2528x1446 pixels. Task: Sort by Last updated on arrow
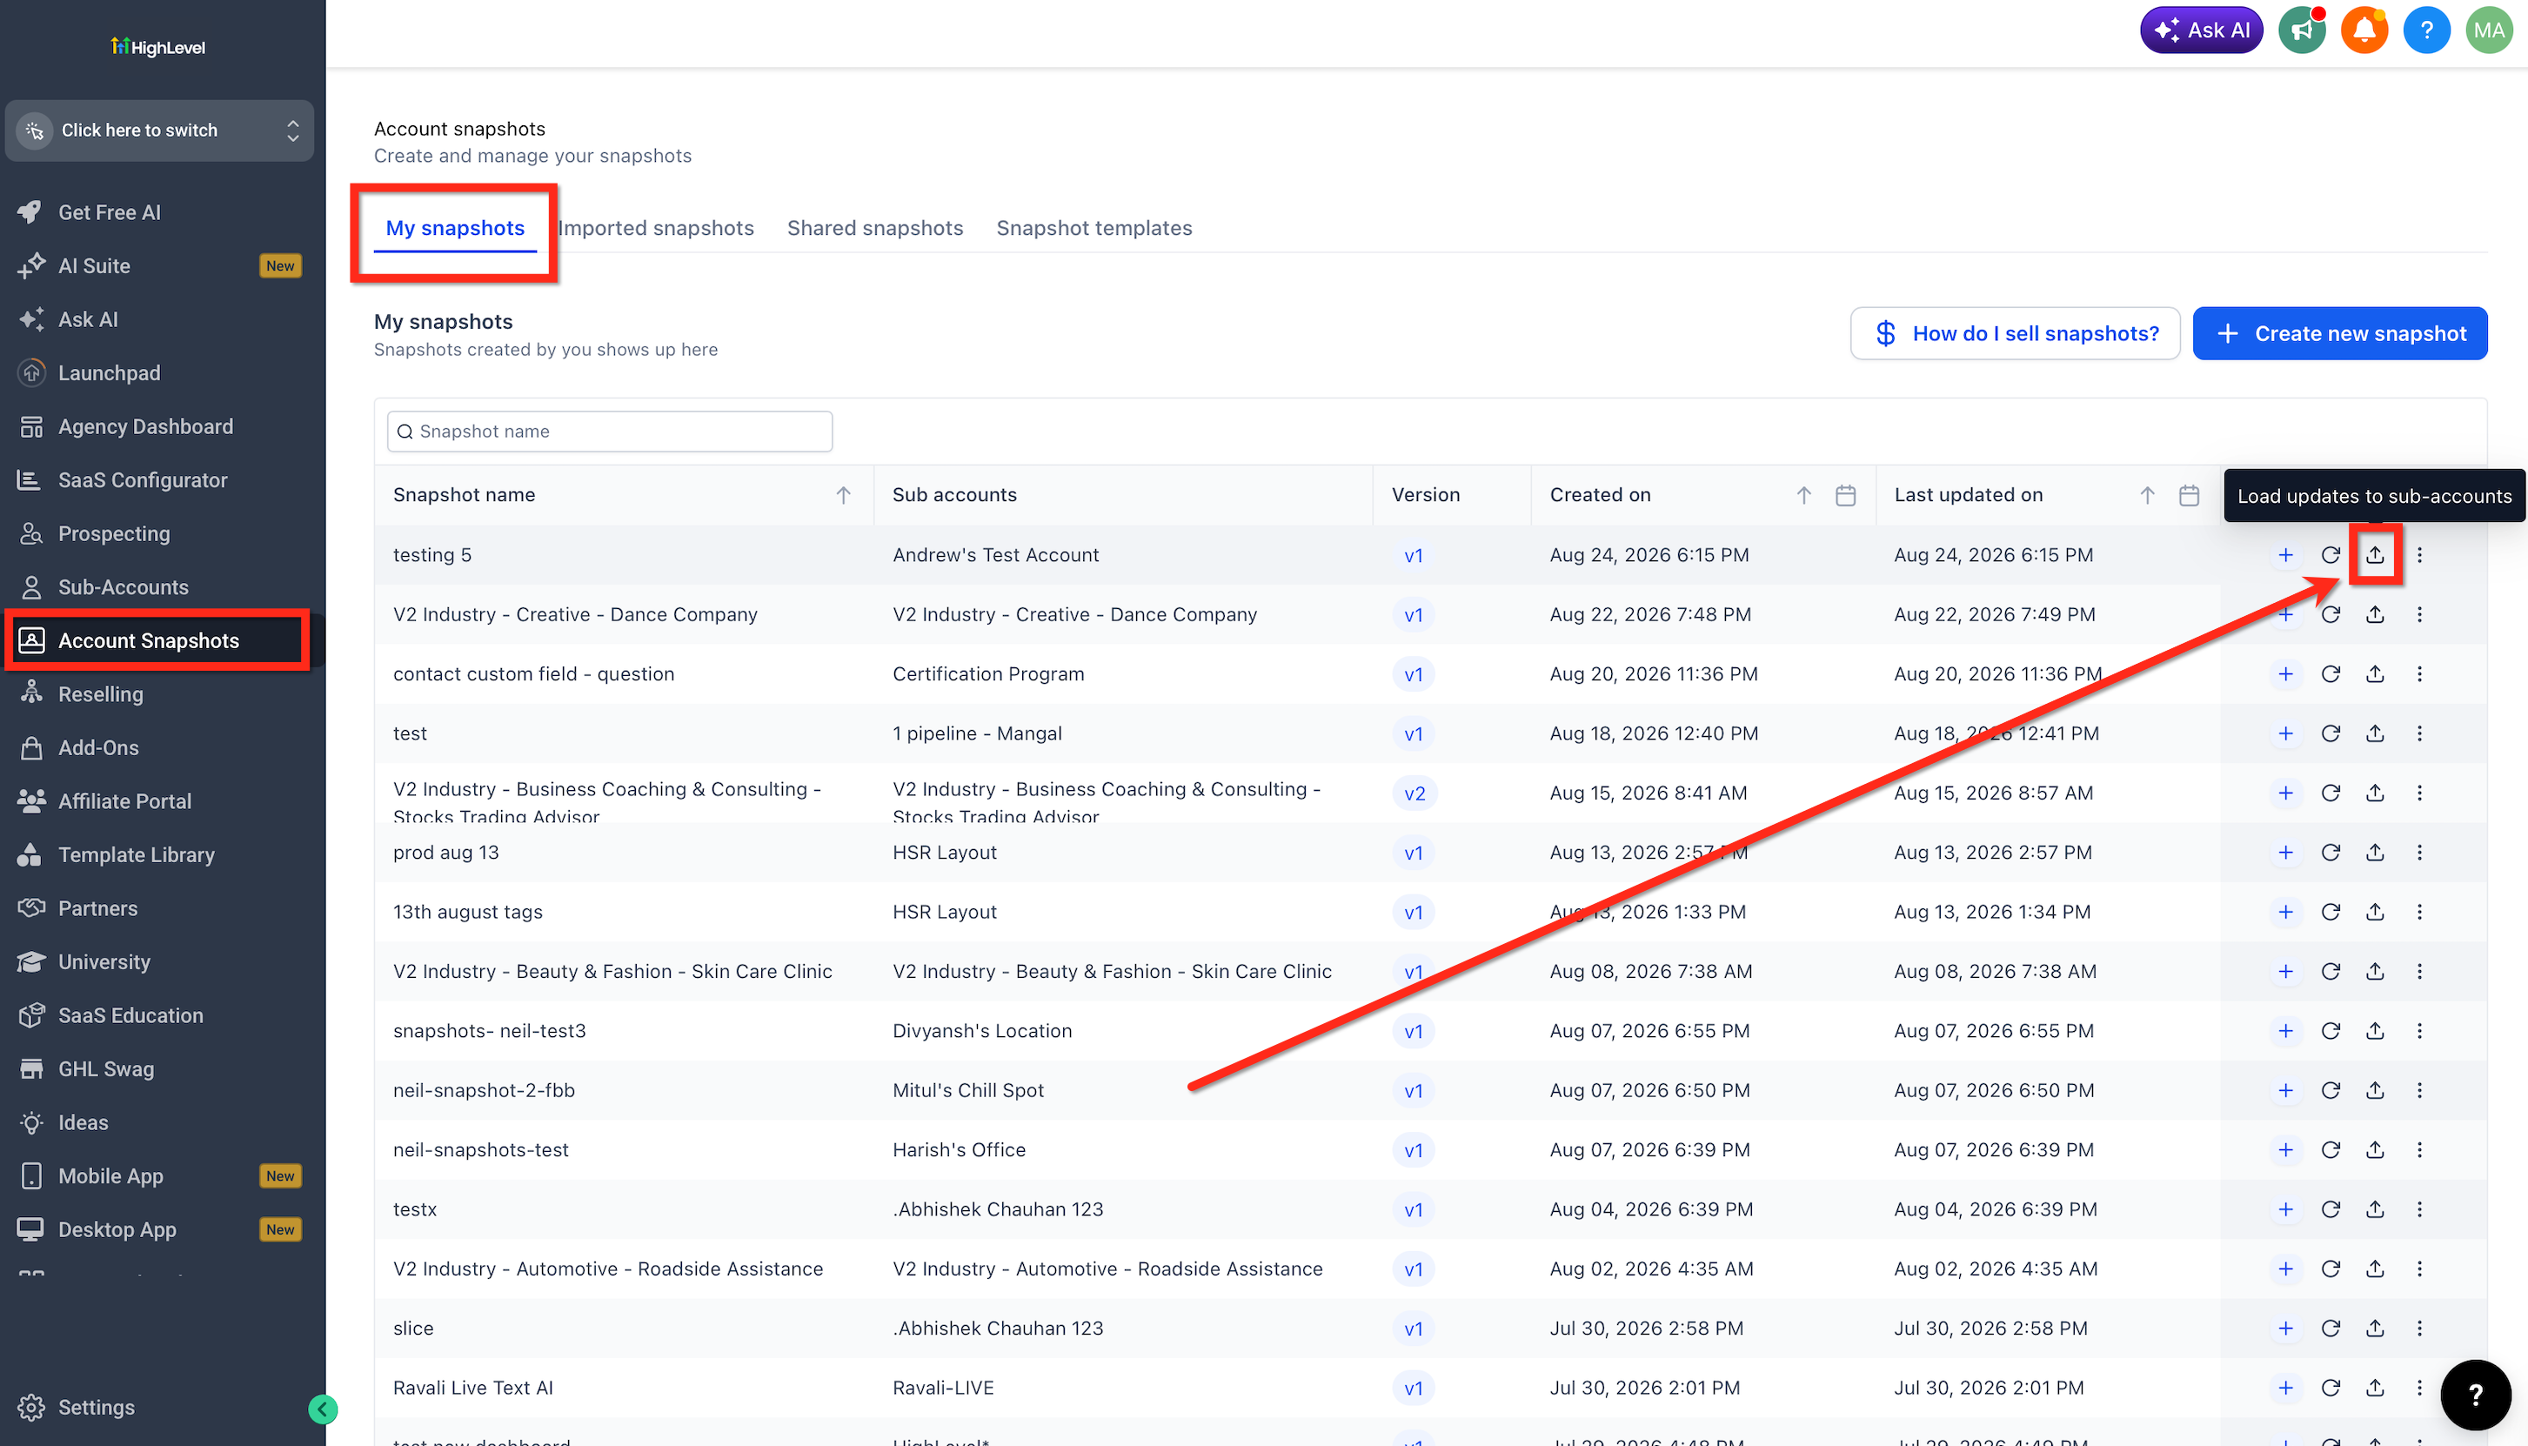[x=2147, y=496]
